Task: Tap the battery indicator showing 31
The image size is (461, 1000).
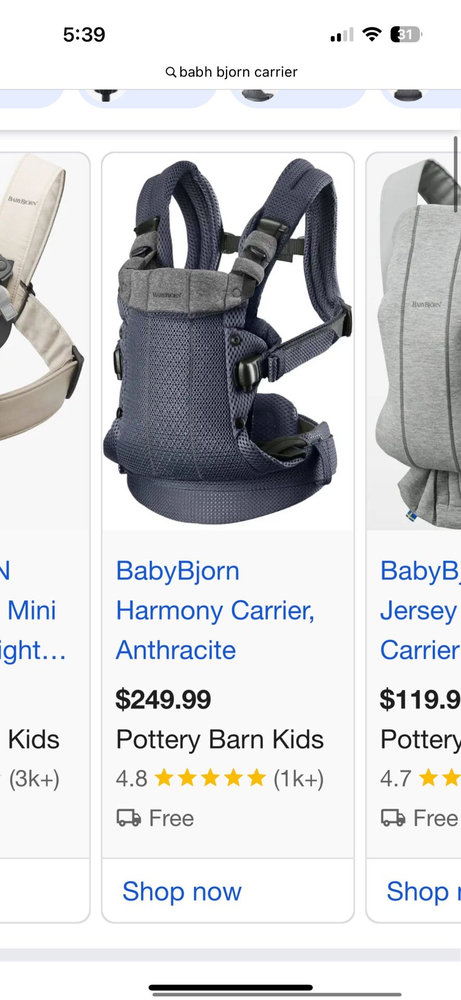Action: 406,34
